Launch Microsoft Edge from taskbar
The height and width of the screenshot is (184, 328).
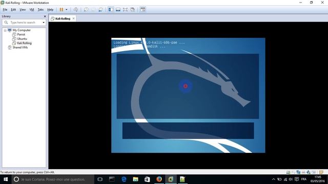[x=124, y=179]
